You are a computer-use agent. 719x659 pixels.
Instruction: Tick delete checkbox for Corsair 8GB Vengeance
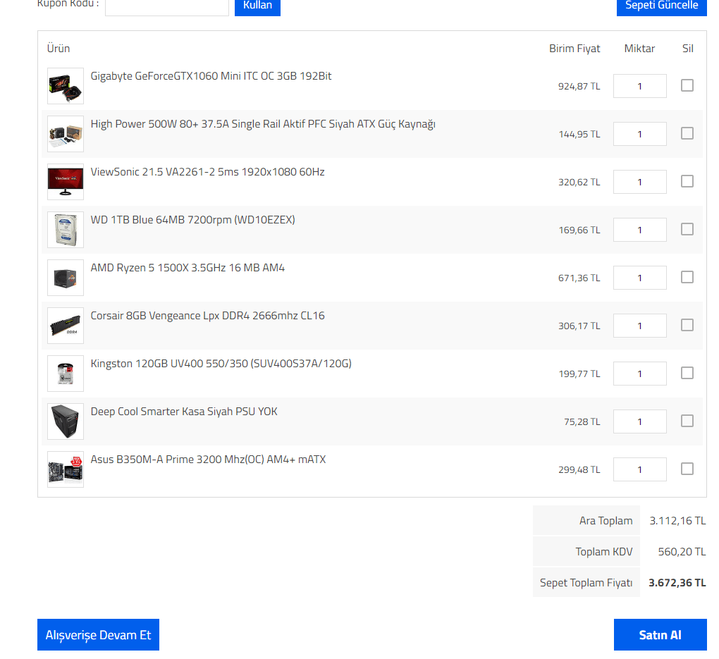point(687,325)
